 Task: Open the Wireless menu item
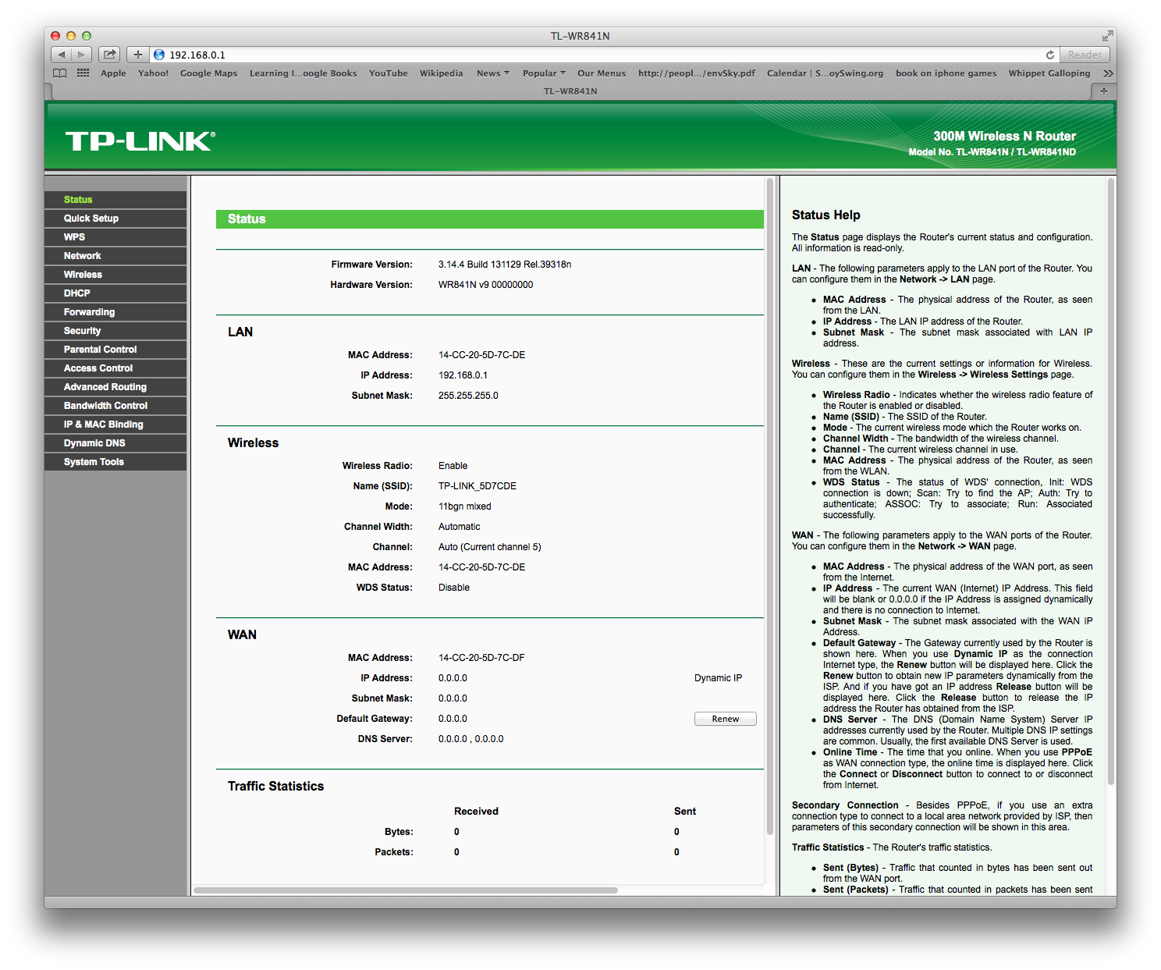click(115, 275)
